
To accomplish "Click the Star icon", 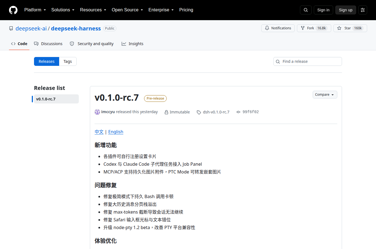I will [x=339, y=28].
